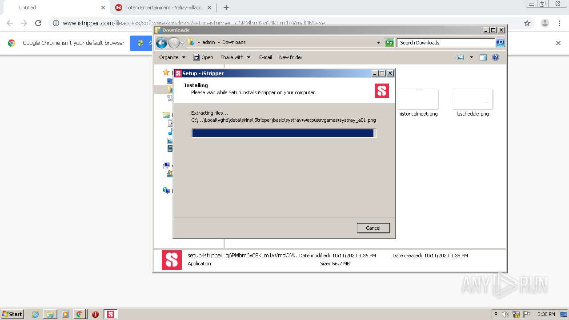
Task: Switch to the Totem Entertainment tab
Action: (x=163, y=8)
